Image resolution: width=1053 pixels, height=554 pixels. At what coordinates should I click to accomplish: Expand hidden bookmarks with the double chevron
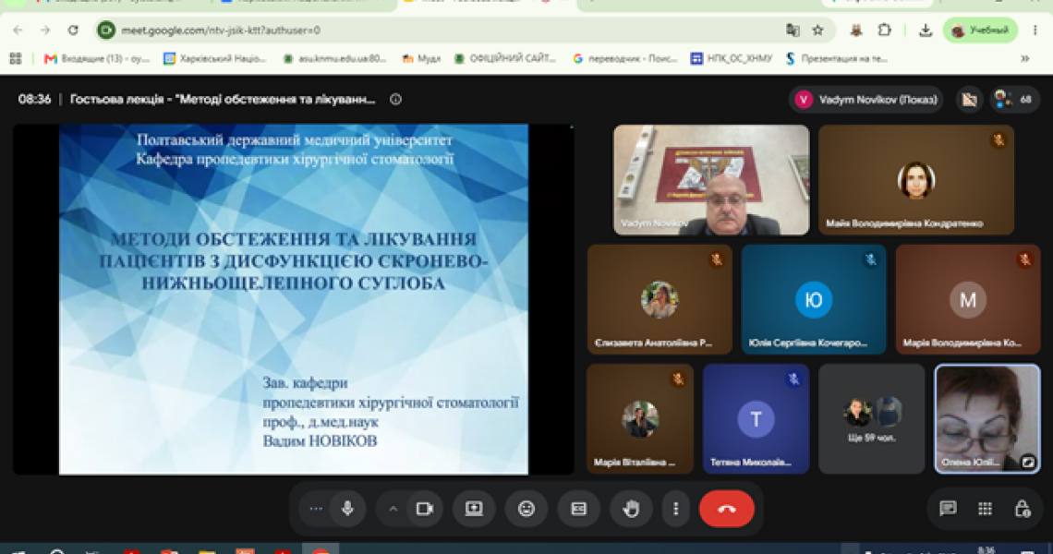[x=1024, y=59]
